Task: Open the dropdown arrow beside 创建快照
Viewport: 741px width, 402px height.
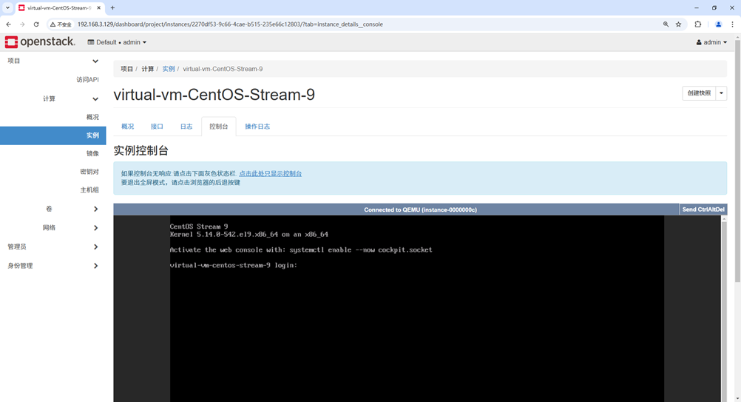Action: pos(721,93)
